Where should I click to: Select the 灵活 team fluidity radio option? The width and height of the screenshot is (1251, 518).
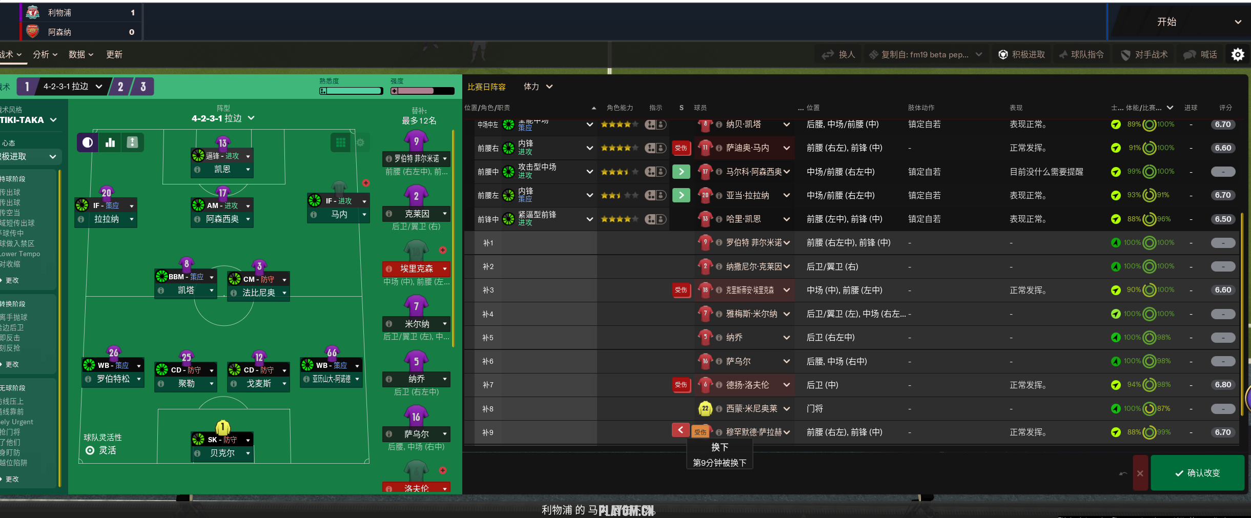pos(90,450)
